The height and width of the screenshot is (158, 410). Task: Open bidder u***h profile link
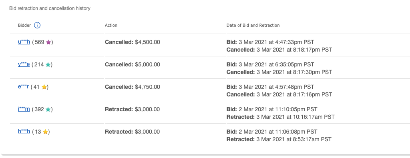click(x=24, y=42)
